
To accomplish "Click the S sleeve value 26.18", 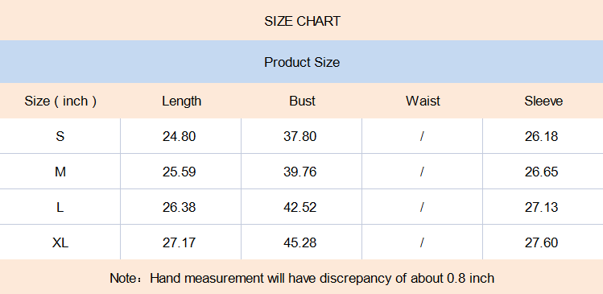I will tap(541, 136).
